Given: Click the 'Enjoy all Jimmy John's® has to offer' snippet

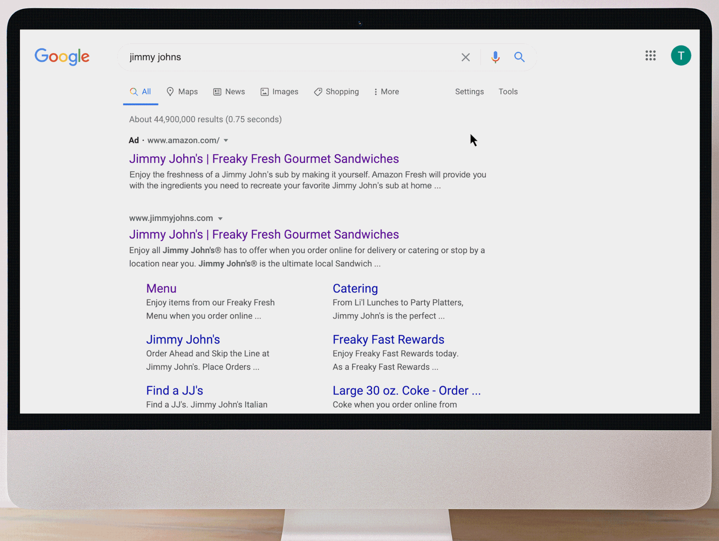Looking at the screenshot, I should [x=307, y=257].
